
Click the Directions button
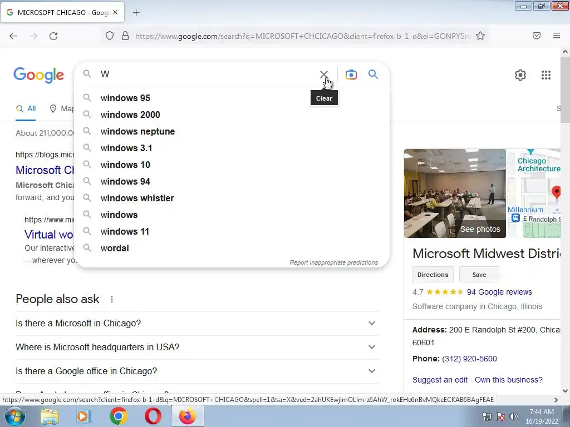433,275
